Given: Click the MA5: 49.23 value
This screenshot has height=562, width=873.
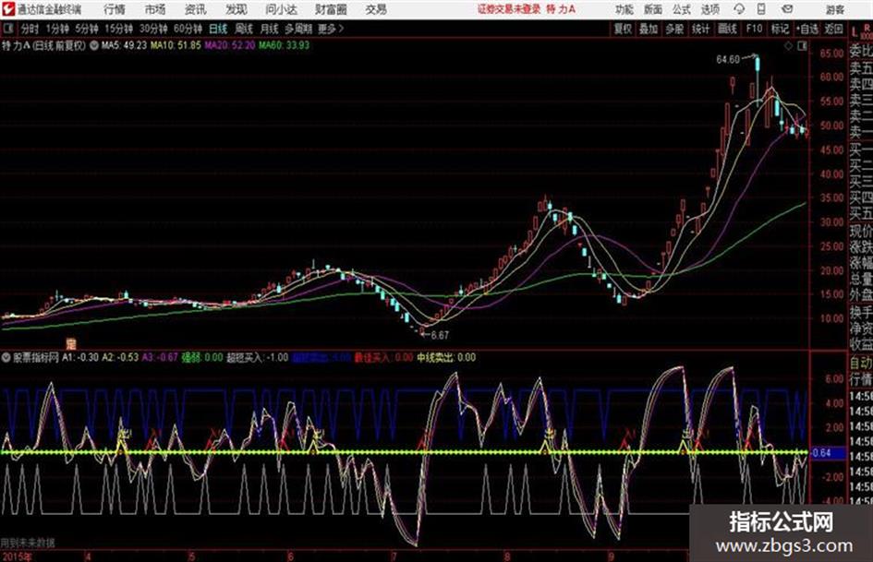Looking at the screenshot, I should tap(124, 45).
